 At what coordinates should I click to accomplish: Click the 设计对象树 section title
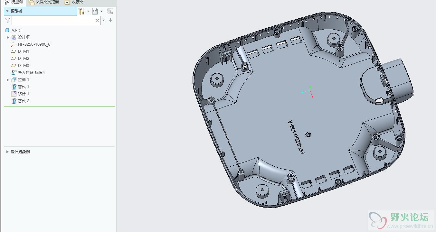(x=20, y=152)
